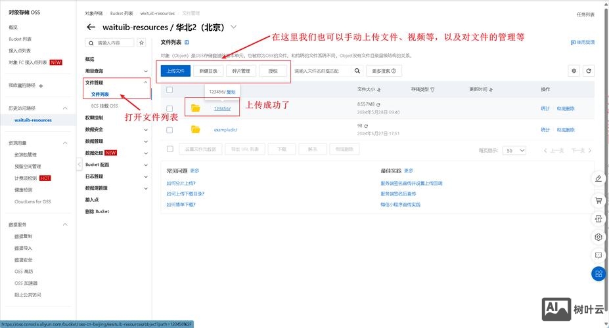
Task: Click 统计 for exampledir/ row
Action: 545,130
